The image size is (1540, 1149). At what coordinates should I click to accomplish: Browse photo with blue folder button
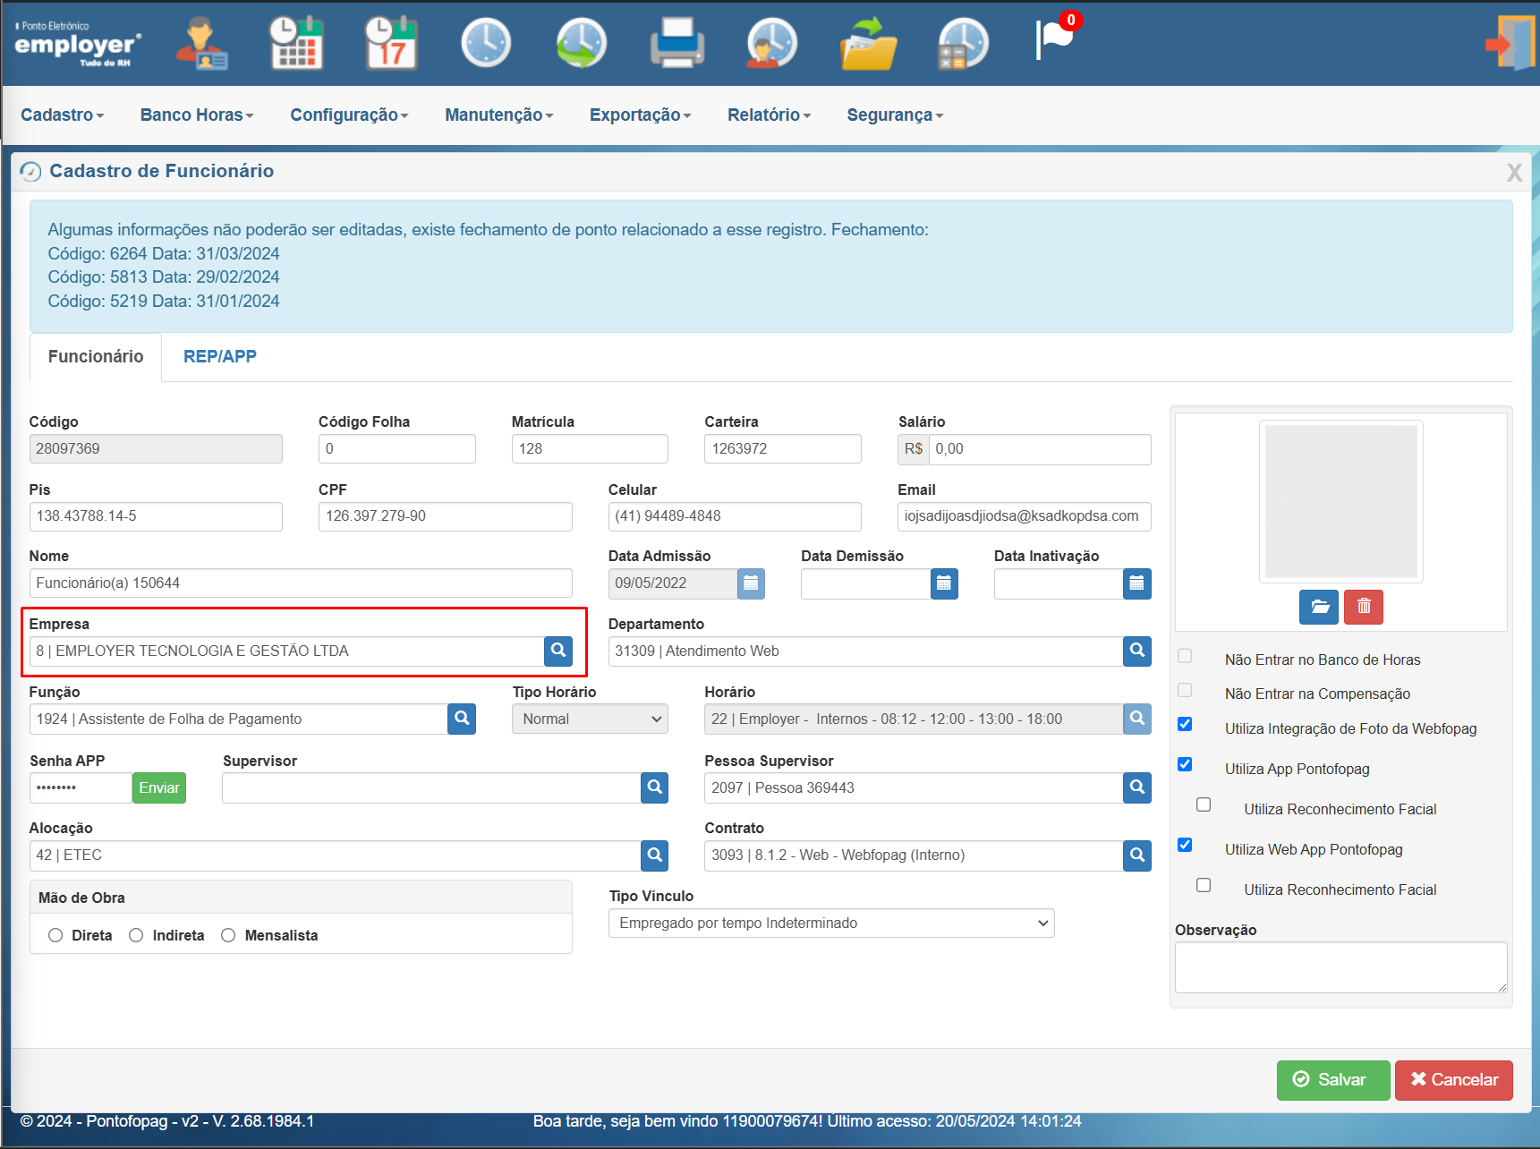coord(1319,607)
